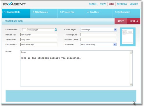The height and width of the screenshot is (107, 144).
Task: Click the Fax Number label
Action: tap(11, 29)
